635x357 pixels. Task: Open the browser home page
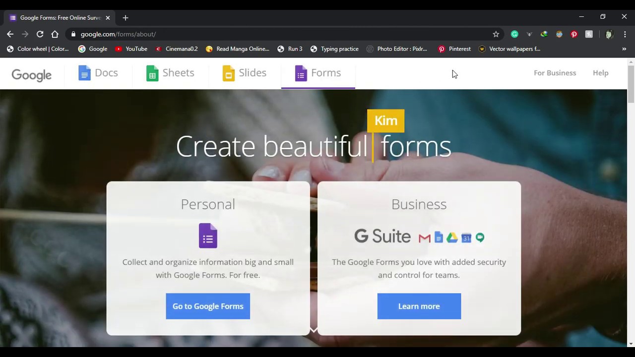pos(55,34)
